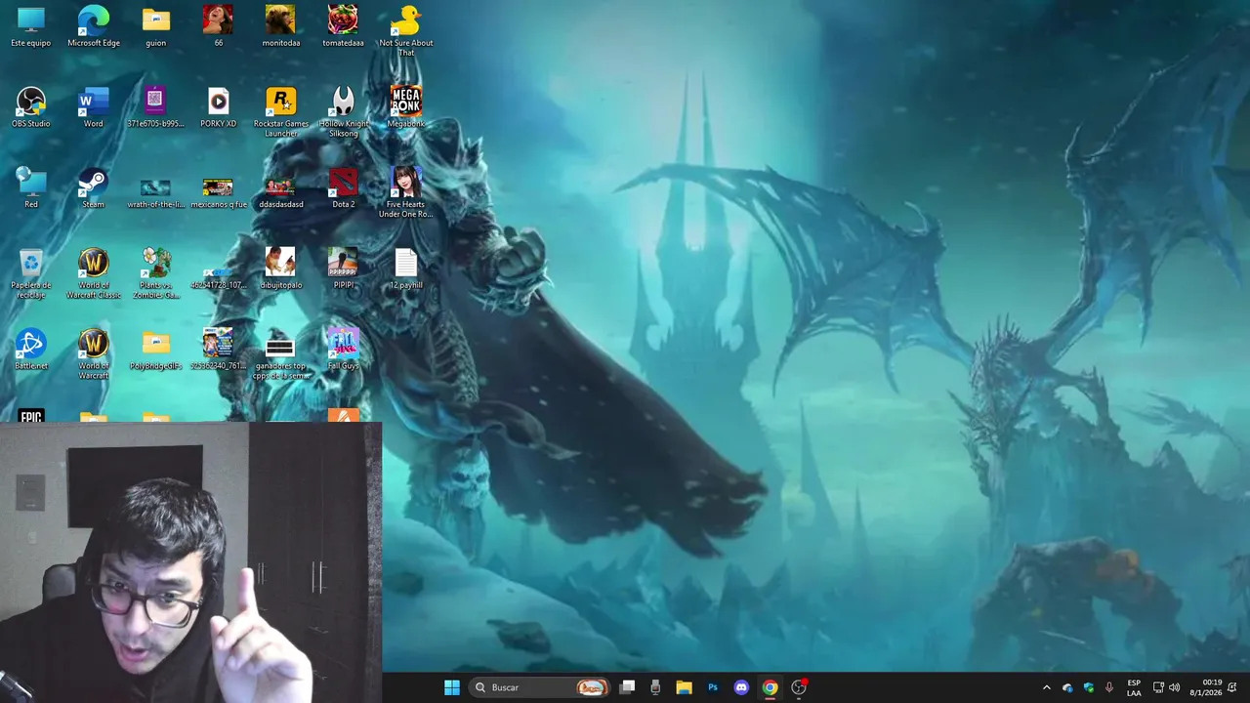Select the Megabonk game shortcut
The image size is (1250, 703).
406,107
